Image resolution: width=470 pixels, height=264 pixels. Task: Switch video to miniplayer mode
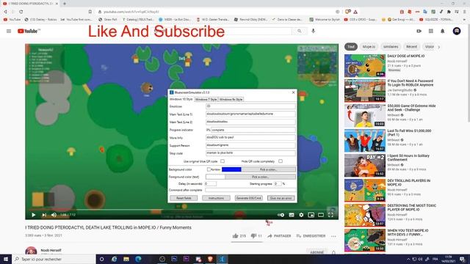[311, 215]
